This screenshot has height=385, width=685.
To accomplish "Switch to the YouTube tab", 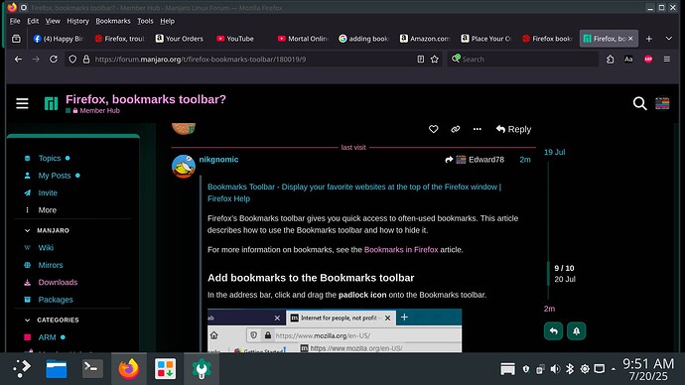I will coord(236,39).
